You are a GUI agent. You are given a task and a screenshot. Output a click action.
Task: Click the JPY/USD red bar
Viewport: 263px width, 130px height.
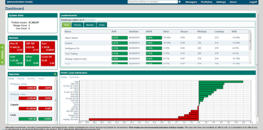[188, 117]
